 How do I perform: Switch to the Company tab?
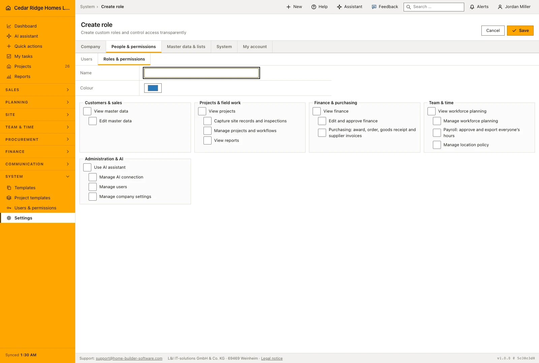coord(91,47)
